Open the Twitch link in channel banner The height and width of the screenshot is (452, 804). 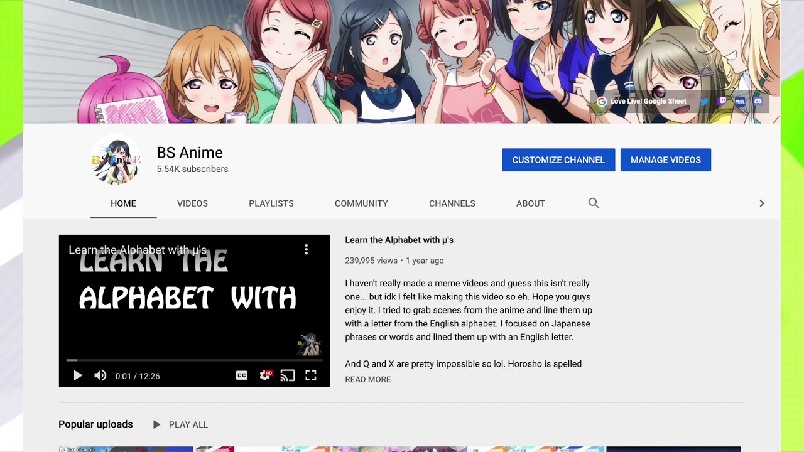point(722,101)
